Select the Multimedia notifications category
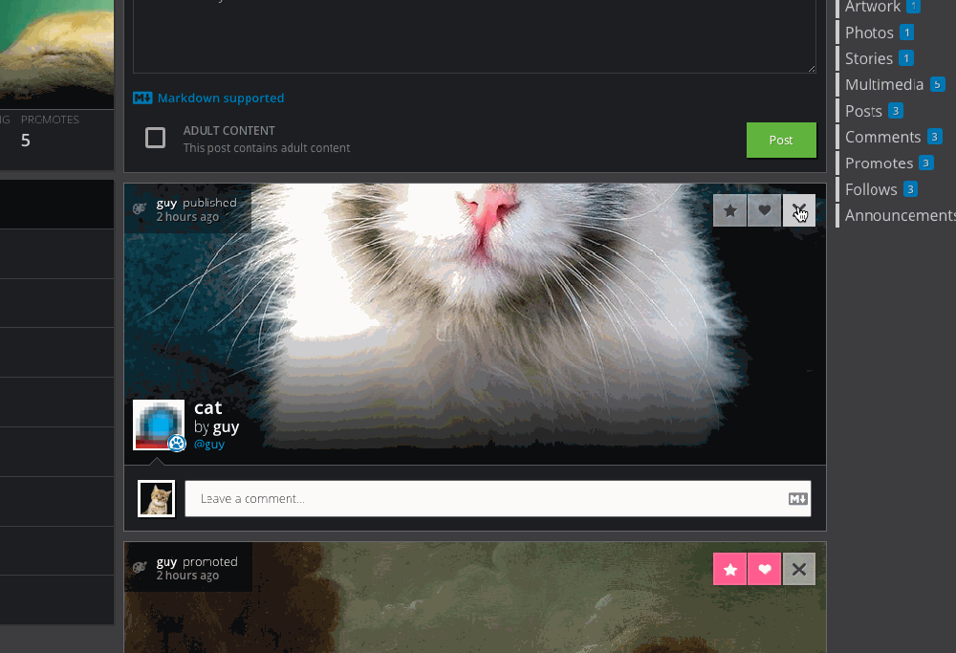 884,84
